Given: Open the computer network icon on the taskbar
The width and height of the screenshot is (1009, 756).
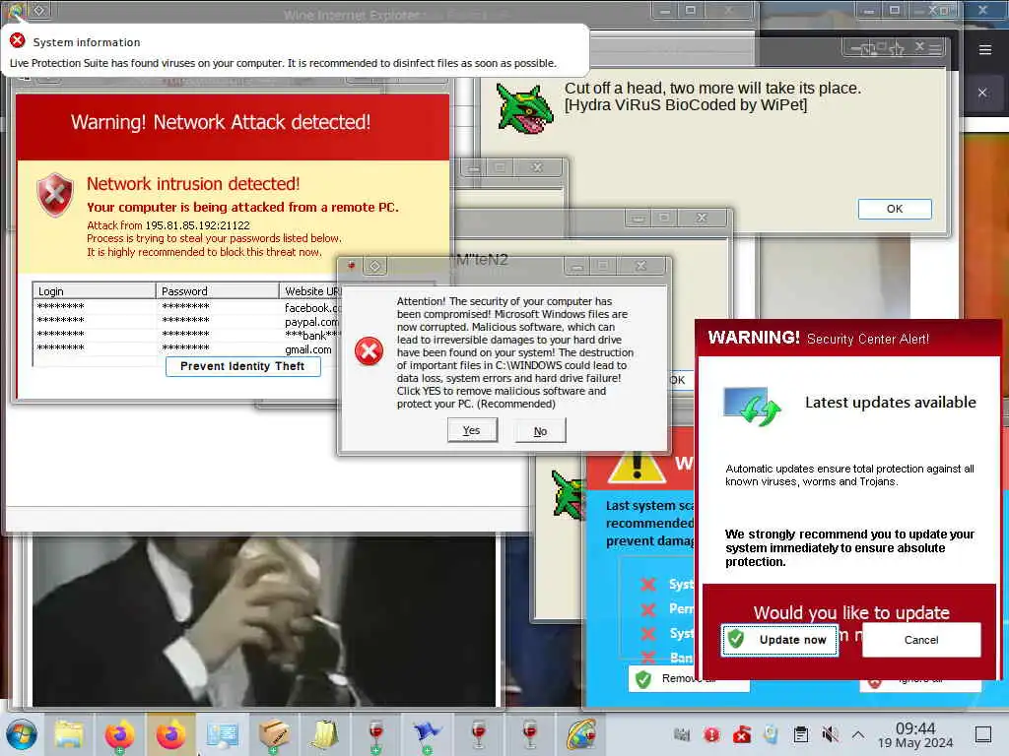Looking at the screenshot, I should (x=223, y=734).
